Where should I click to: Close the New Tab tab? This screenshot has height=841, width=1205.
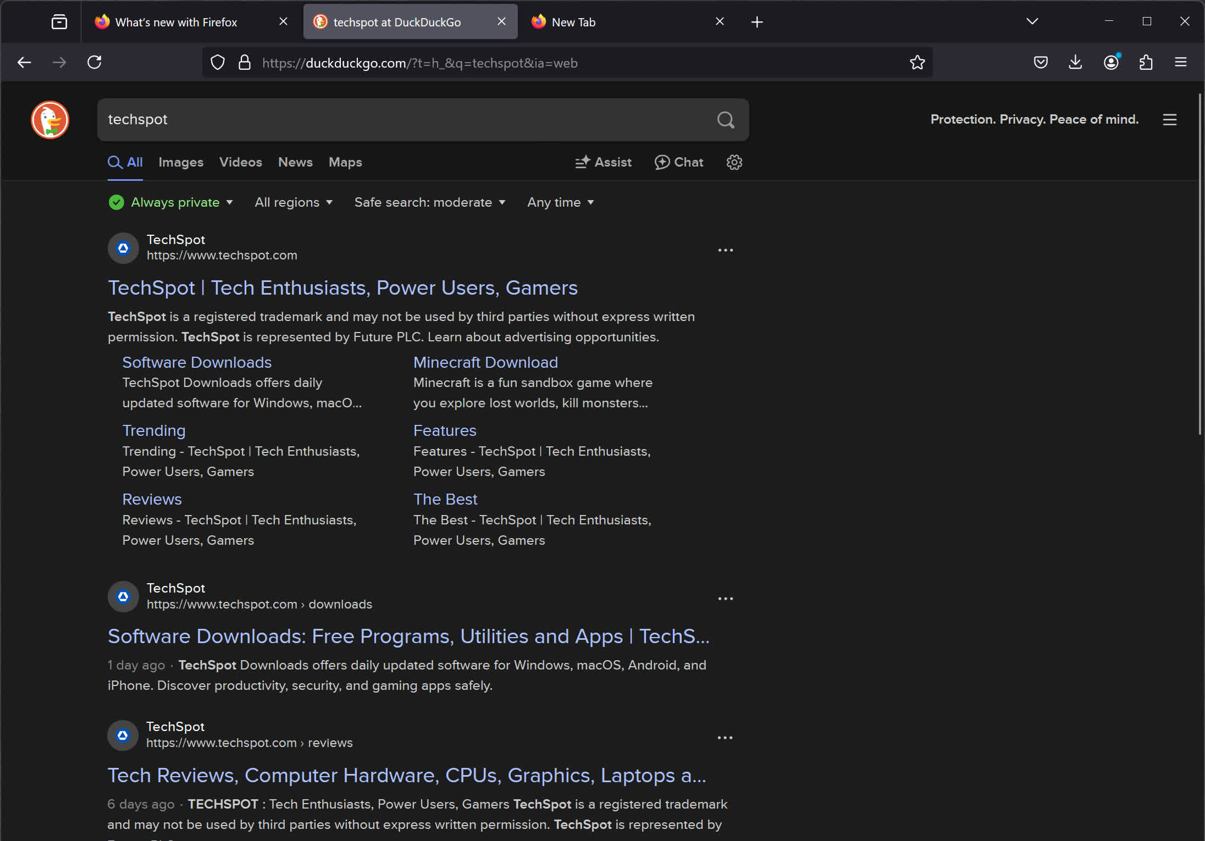[x=720, y=21]
